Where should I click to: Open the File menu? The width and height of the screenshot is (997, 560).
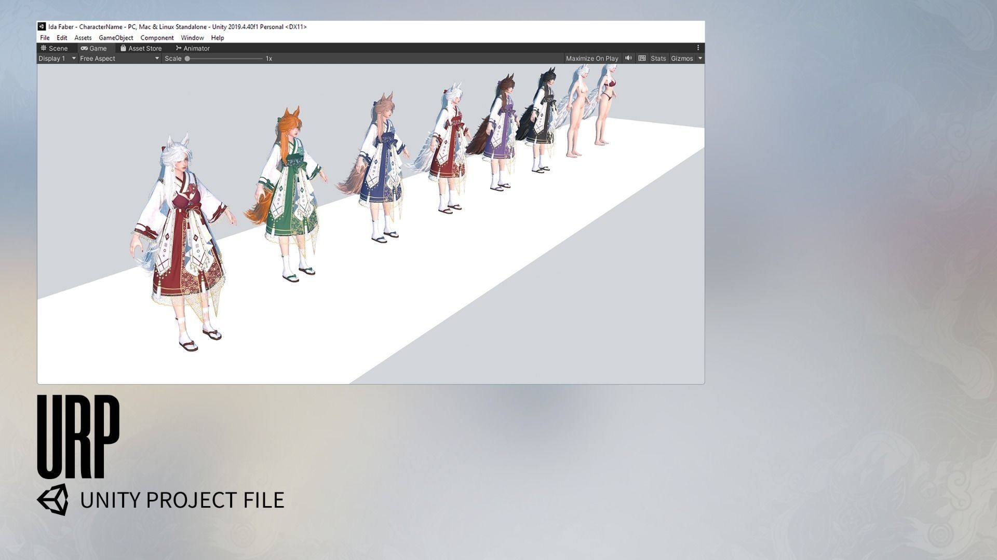click(45, 38)
